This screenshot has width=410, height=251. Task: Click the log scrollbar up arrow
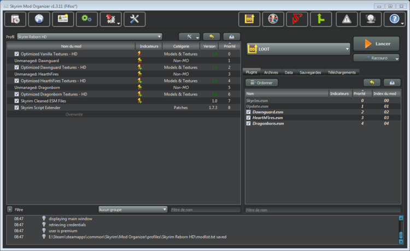401,218
